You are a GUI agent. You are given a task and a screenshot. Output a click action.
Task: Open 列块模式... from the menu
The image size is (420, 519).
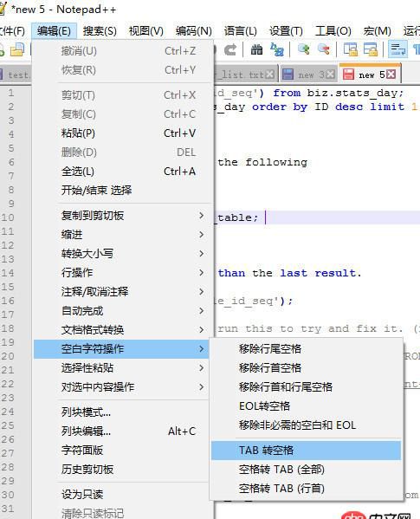pos(121,412)
